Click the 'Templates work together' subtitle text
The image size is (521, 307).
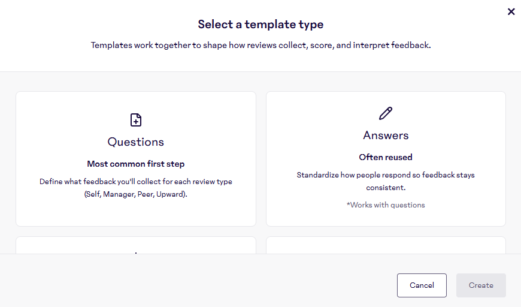[260, 45]
